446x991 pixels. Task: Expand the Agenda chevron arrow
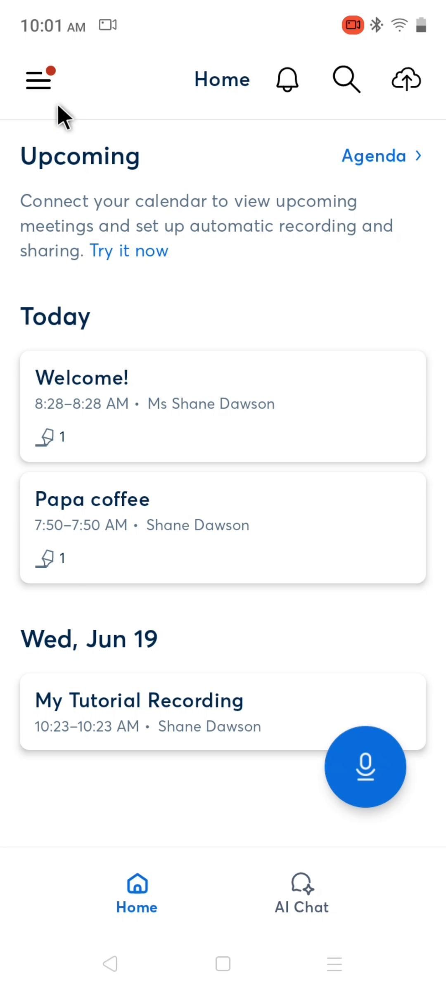pos(419,156)
